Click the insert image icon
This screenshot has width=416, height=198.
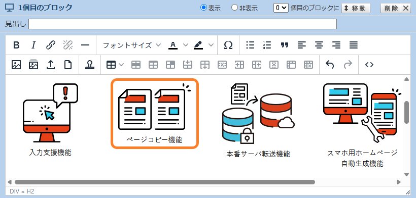pos(16,65)
